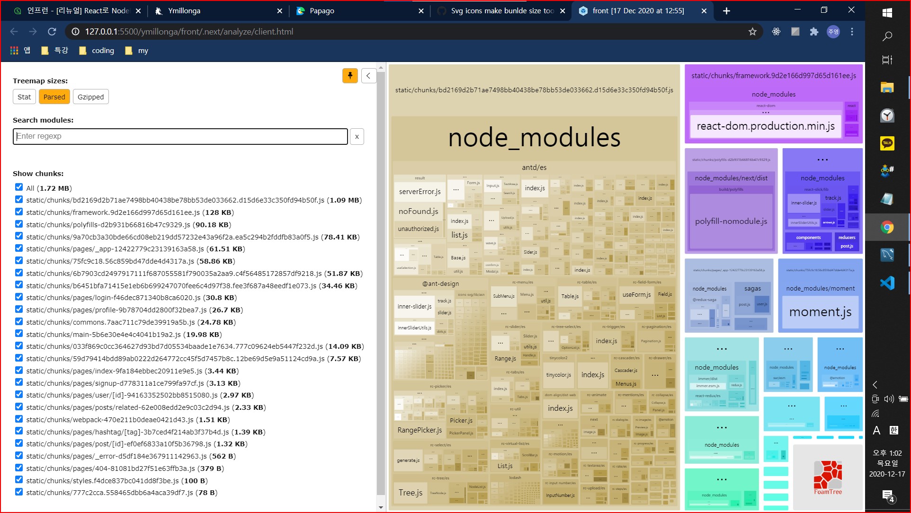Open the 특강 bookmarks folder
Screen dimensions: 911x513
[x=55, y=50]
